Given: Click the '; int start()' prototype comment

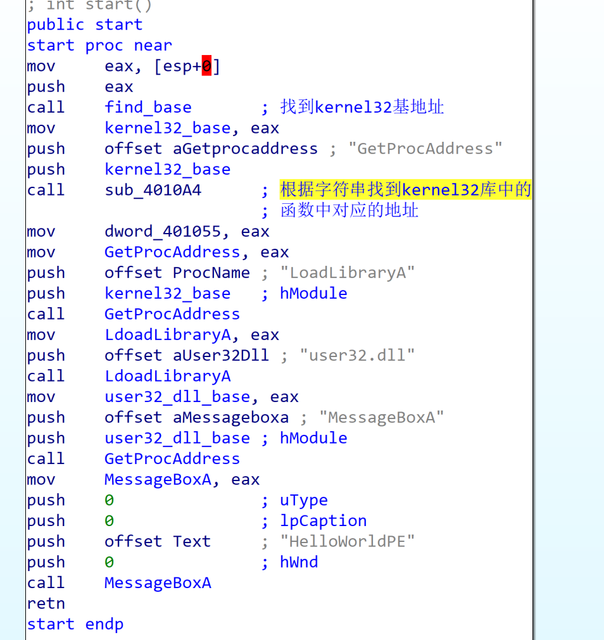Looking at the screenshot, I should (x=90, y=5).
